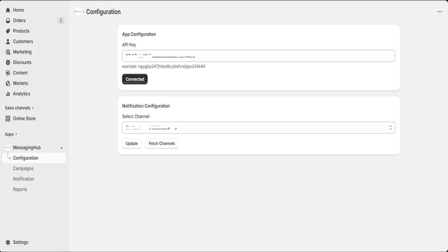Click the Products tag icon
Screen dimensions: 448x252
(8, 31)
